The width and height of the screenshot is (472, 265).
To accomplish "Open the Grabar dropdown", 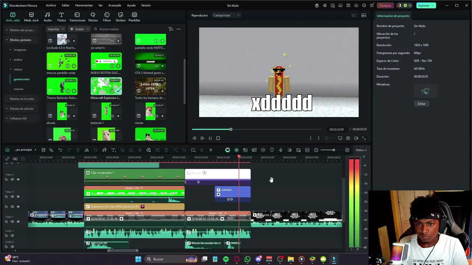I will [80, 29].
